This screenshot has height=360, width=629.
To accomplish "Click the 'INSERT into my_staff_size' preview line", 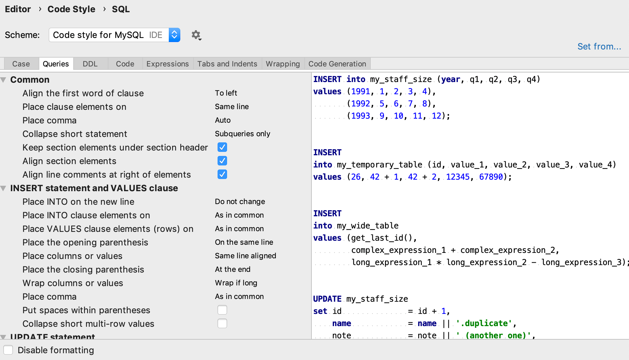I will [x=426, y=79].
